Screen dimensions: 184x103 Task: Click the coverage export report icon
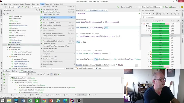[171, 14]
